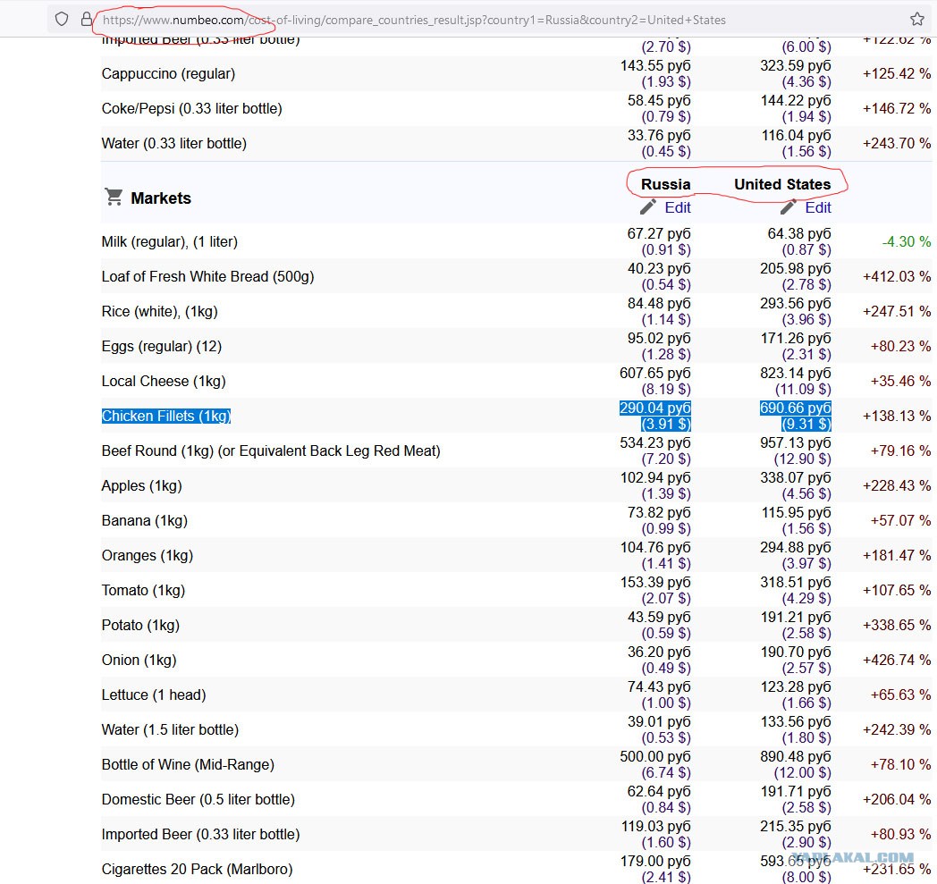
Task: Click the Local Cheese (1kg) label
Action: [x=164, y=381]
